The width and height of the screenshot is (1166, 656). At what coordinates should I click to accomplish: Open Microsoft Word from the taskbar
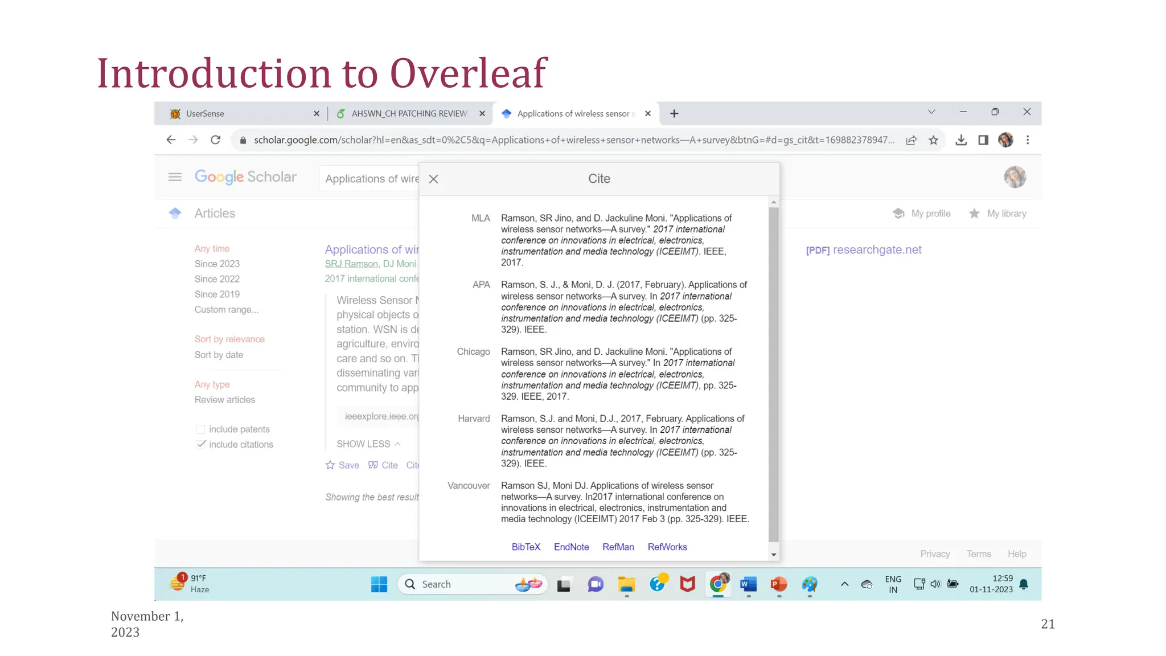point(748,584)
